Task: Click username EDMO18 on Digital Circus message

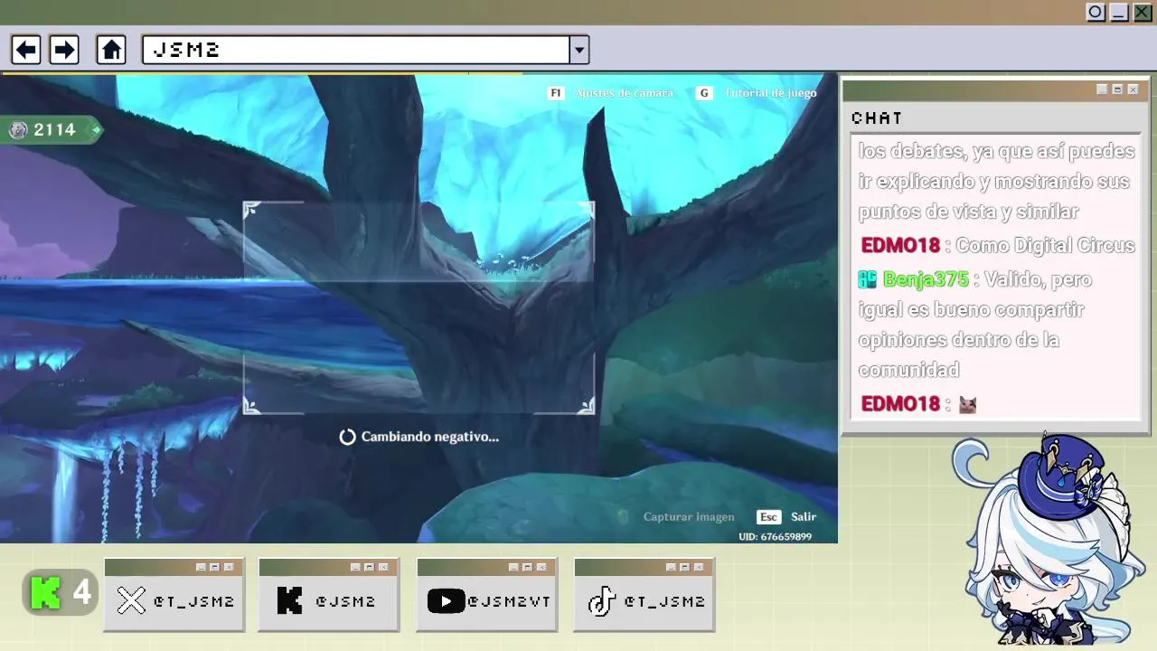Action: tap(900, 246)
